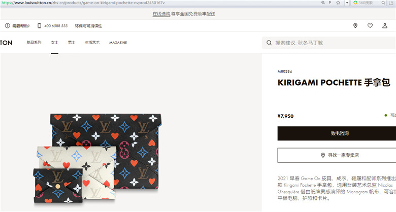Click the product description paragraph

[x=337, y=188]
